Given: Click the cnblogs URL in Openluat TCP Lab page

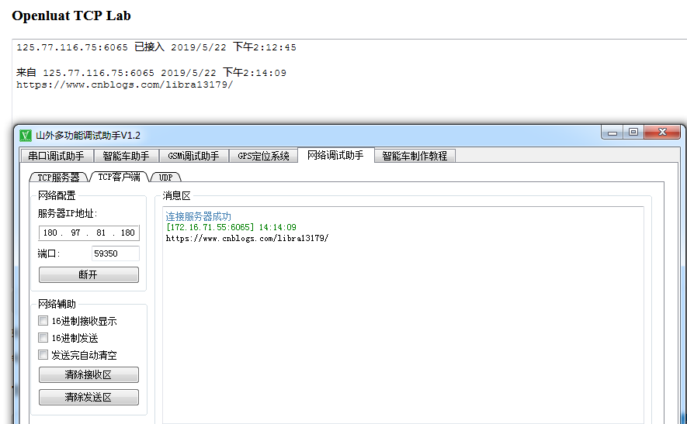Looking at the screenshot, I should pyautogui.click(x=124, y=85).
